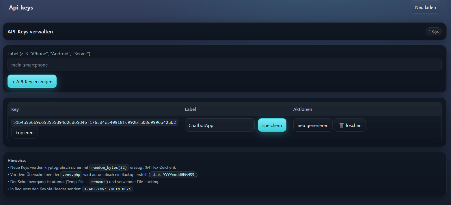Click the Aktionen column header
This screenshot has width=451, height=205.
pos(303,109)
